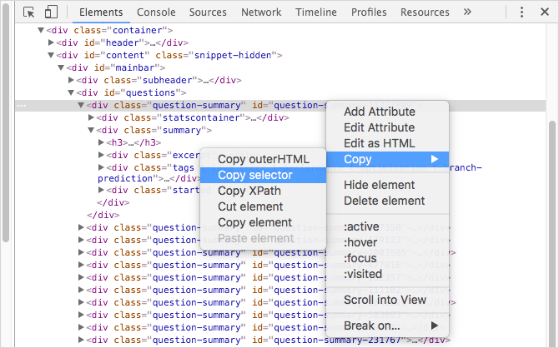Collapse the div id mainbar node
This screenshot has height=348, width=559.
[61, 67]
